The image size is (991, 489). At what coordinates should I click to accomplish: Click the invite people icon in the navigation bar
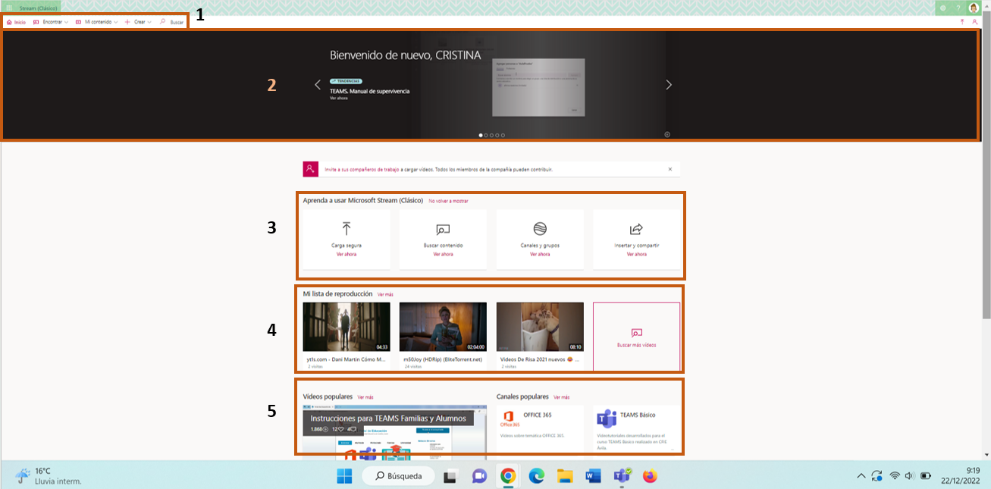click(x=975, y=22)
